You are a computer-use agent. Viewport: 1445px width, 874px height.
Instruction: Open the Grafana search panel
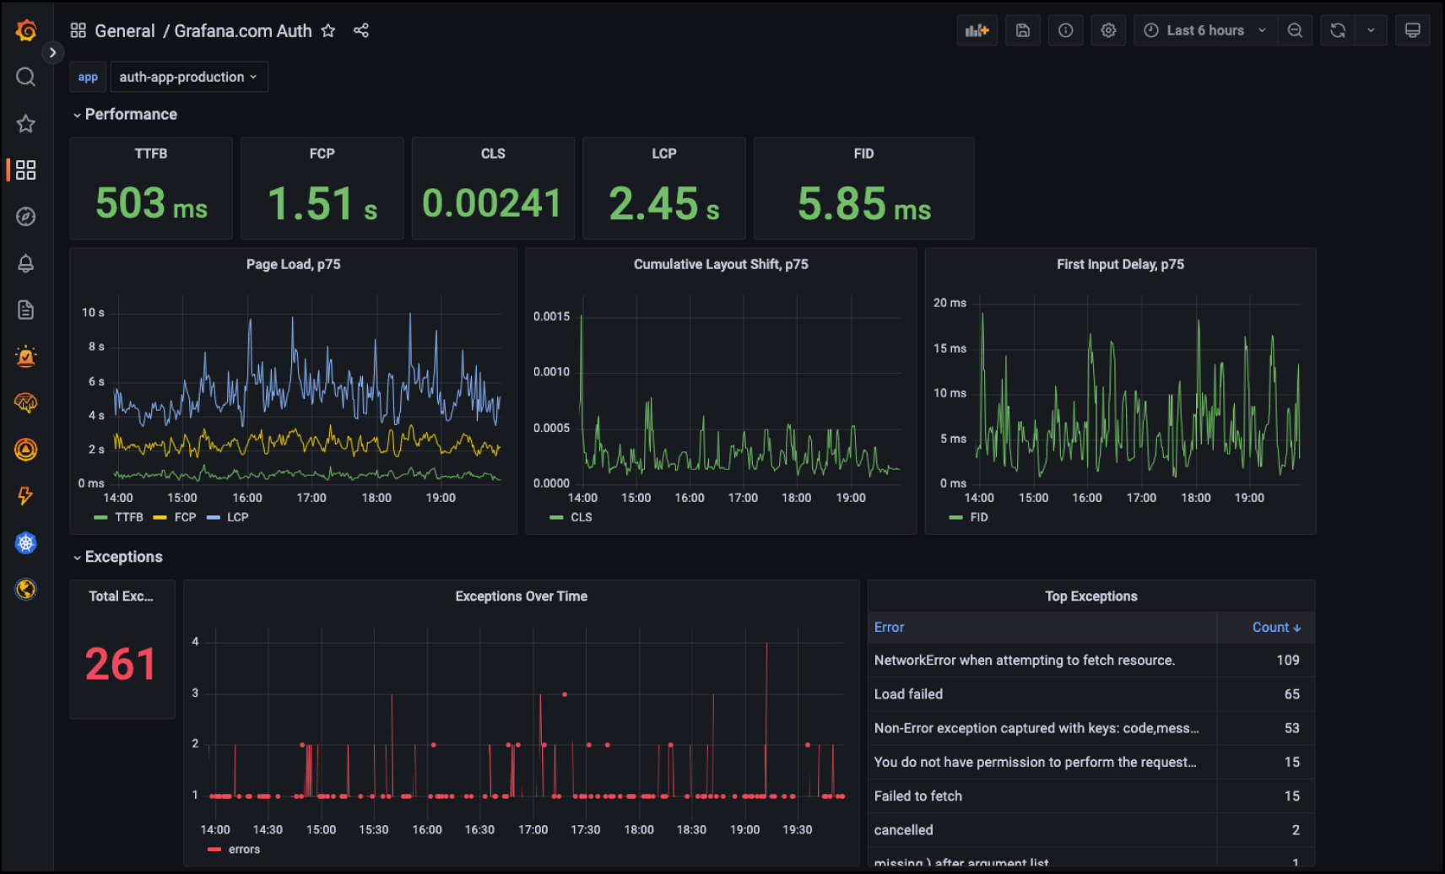tap(25, 76)
